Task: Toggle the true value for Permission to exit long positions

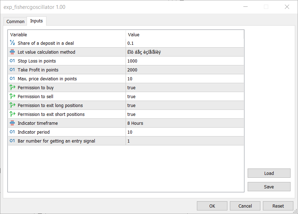Action: coord(184,105)
